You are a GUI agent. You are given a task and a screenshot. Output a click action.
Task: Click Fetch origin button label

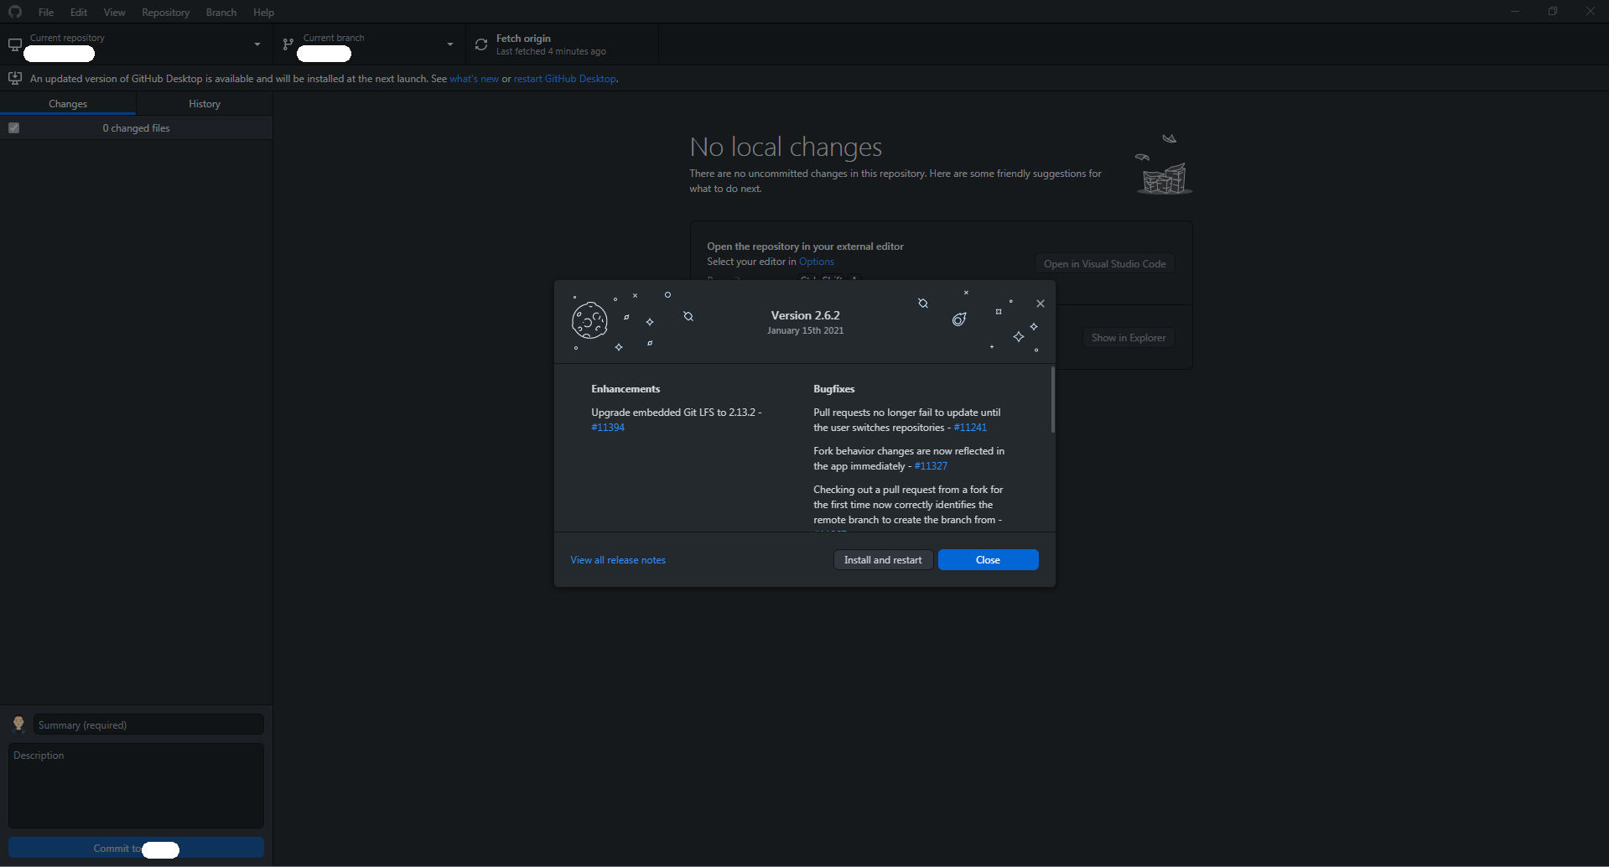click(523, 39)
